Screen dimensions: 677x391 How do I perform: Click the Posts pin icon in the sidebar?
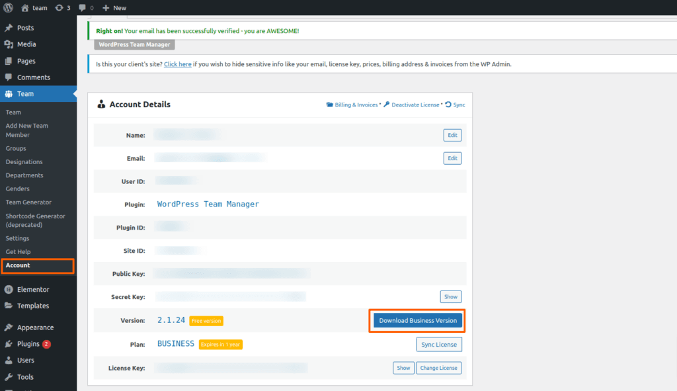click(x=9, y=28)
